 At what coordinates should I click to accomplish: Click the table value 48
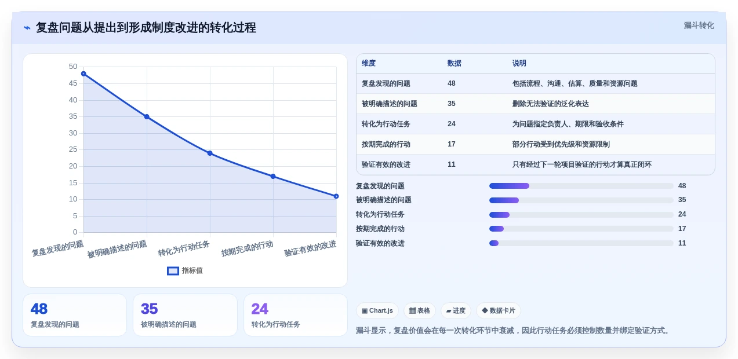coord(452,83)
